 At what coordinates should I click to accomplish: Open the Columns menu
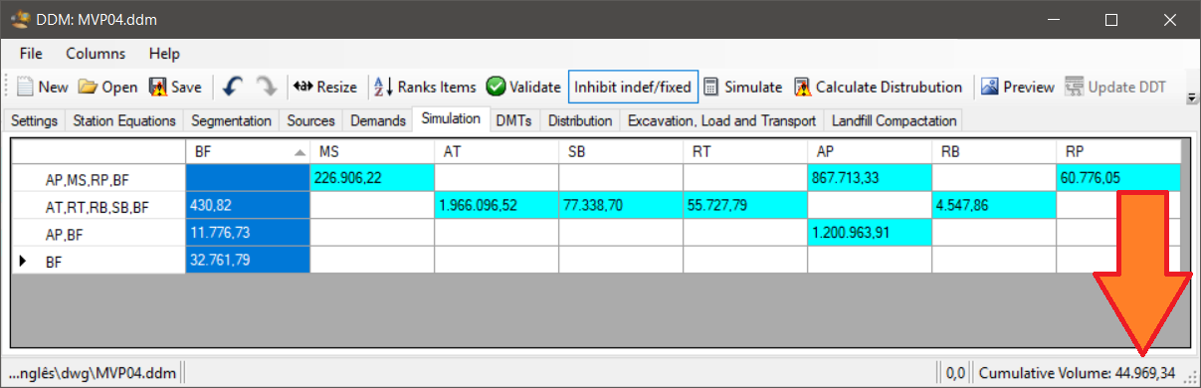96,53
